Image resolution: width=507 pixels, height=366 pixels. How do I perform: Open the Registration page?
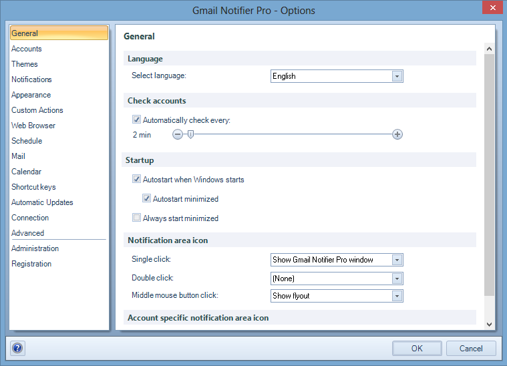(x=31, y=264)
